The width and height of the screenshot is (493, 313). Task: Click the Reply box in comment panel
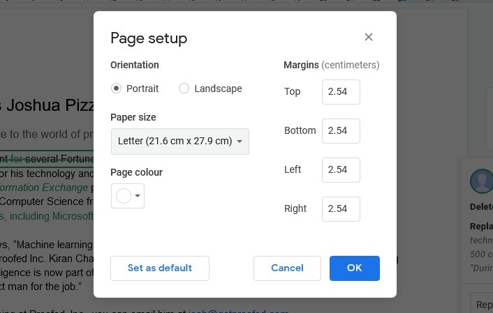[483, 305]
